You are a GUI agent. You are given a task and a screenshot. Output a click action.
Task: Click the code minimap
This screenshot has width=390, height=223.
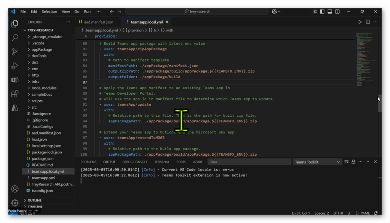[366, 60]
